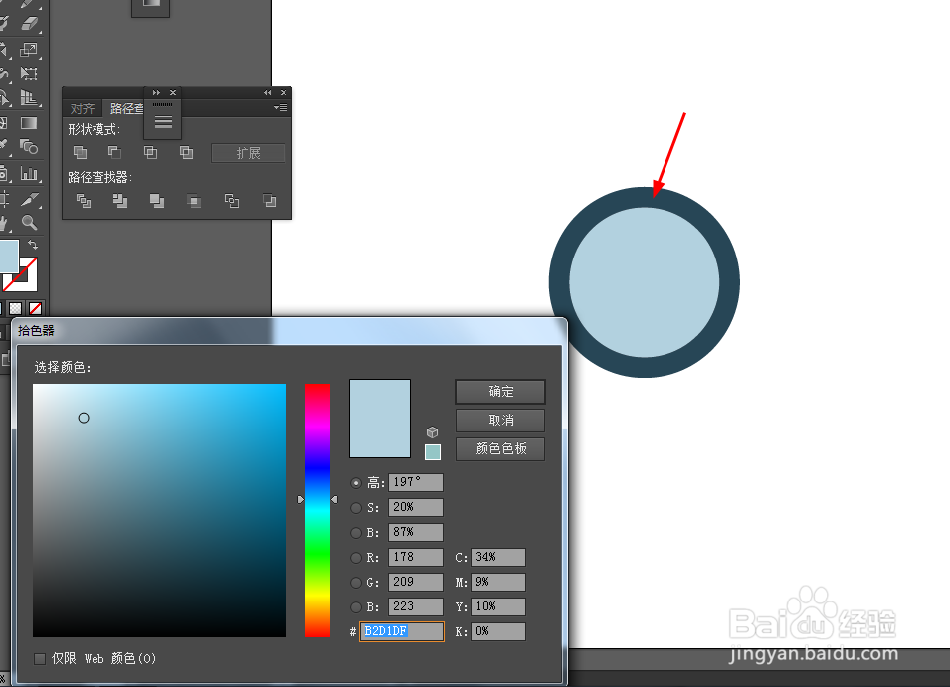
Task: Select the S saturation radio button
Action: (x=356, y=508)
